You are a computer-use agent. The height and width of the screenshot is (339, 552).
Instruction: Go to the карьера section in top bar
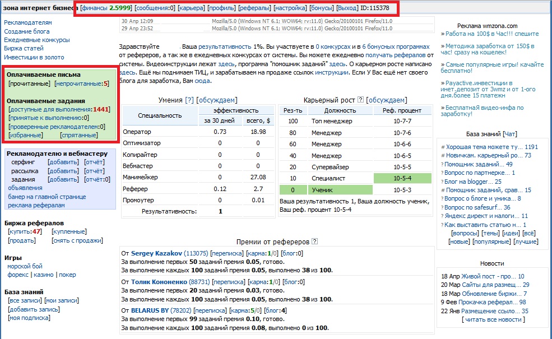point(191,8)
